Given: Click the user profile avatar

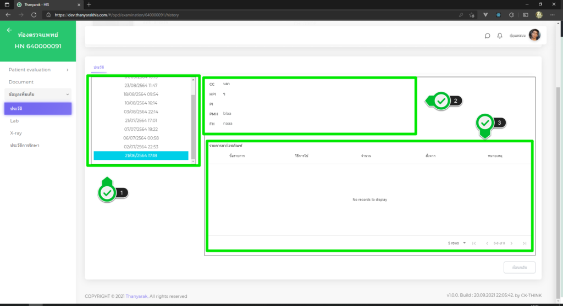Looking at the screenshot, I should [534, 36].
